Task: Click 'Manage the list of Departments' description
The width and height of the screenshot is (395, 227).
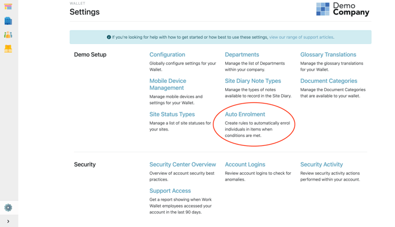Action: (x=255, y=66)
